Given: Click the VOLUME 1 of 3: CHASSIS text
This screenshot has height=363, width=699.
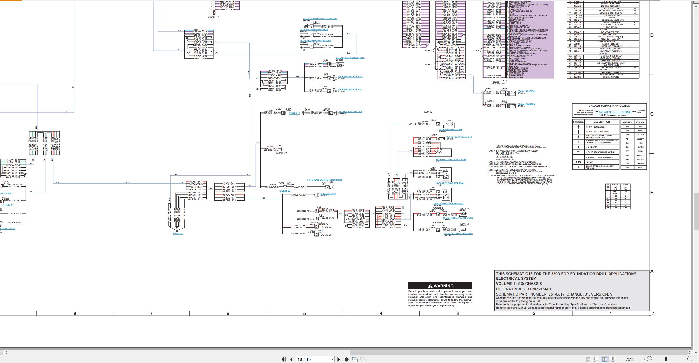Looking at the screenshot, I should (519, 284).
